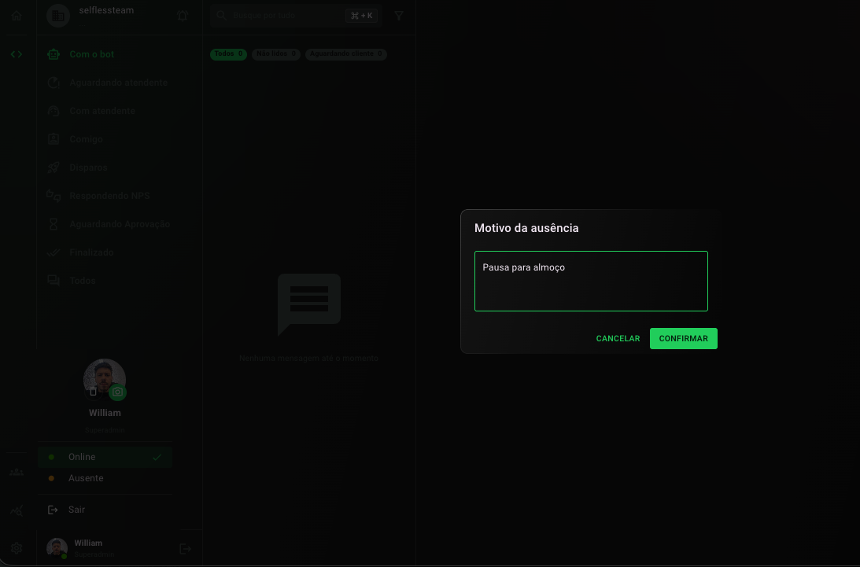860x567 pixels.
Task: Click the home icon in left rail
Action: pyautogui.click(x=17, y=16)
